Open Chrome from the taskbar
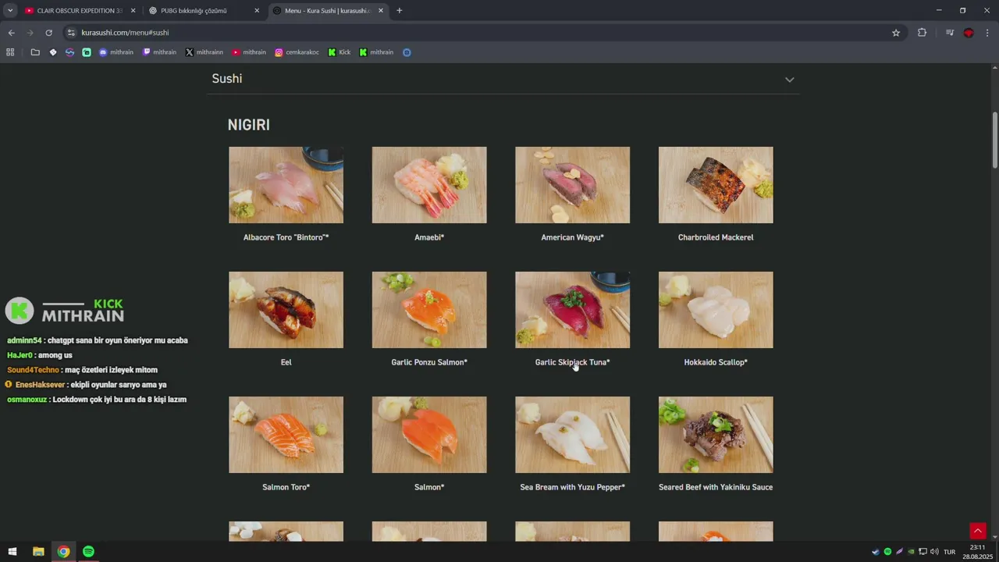This screenshot has width=999, height=562. [x=63, y=552]
